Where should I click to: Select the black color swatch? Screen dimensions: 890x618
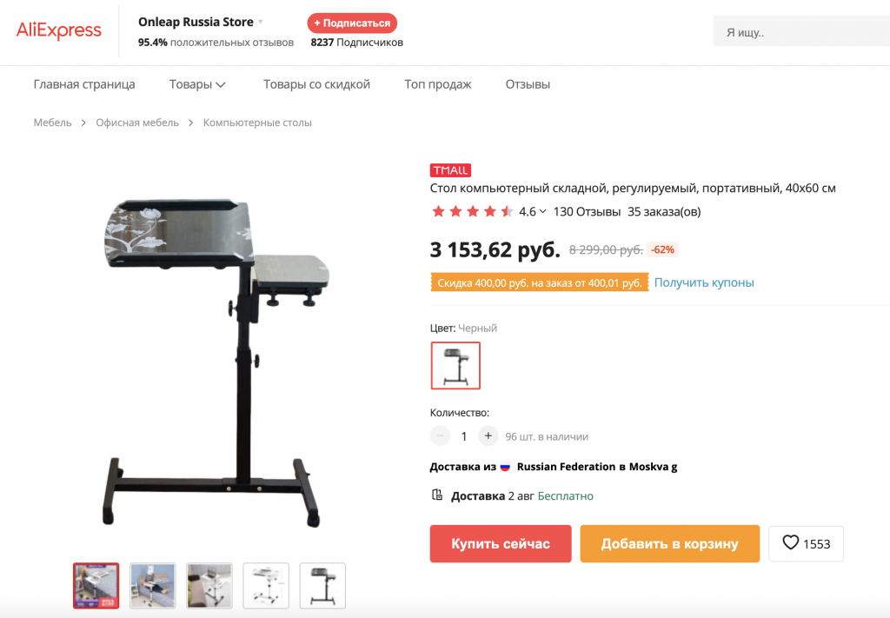(x=455, y=365)
